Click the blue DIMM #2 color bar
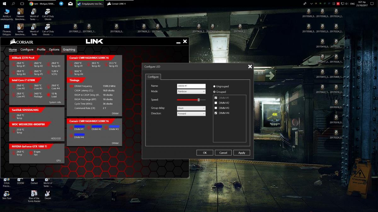 97,127
